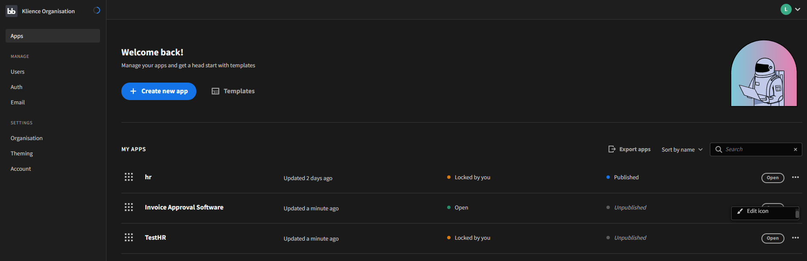This screenshot has width=807, height=261.
Task: Open the TestHR row three-dots menu
Action: [x=795, y=238]
